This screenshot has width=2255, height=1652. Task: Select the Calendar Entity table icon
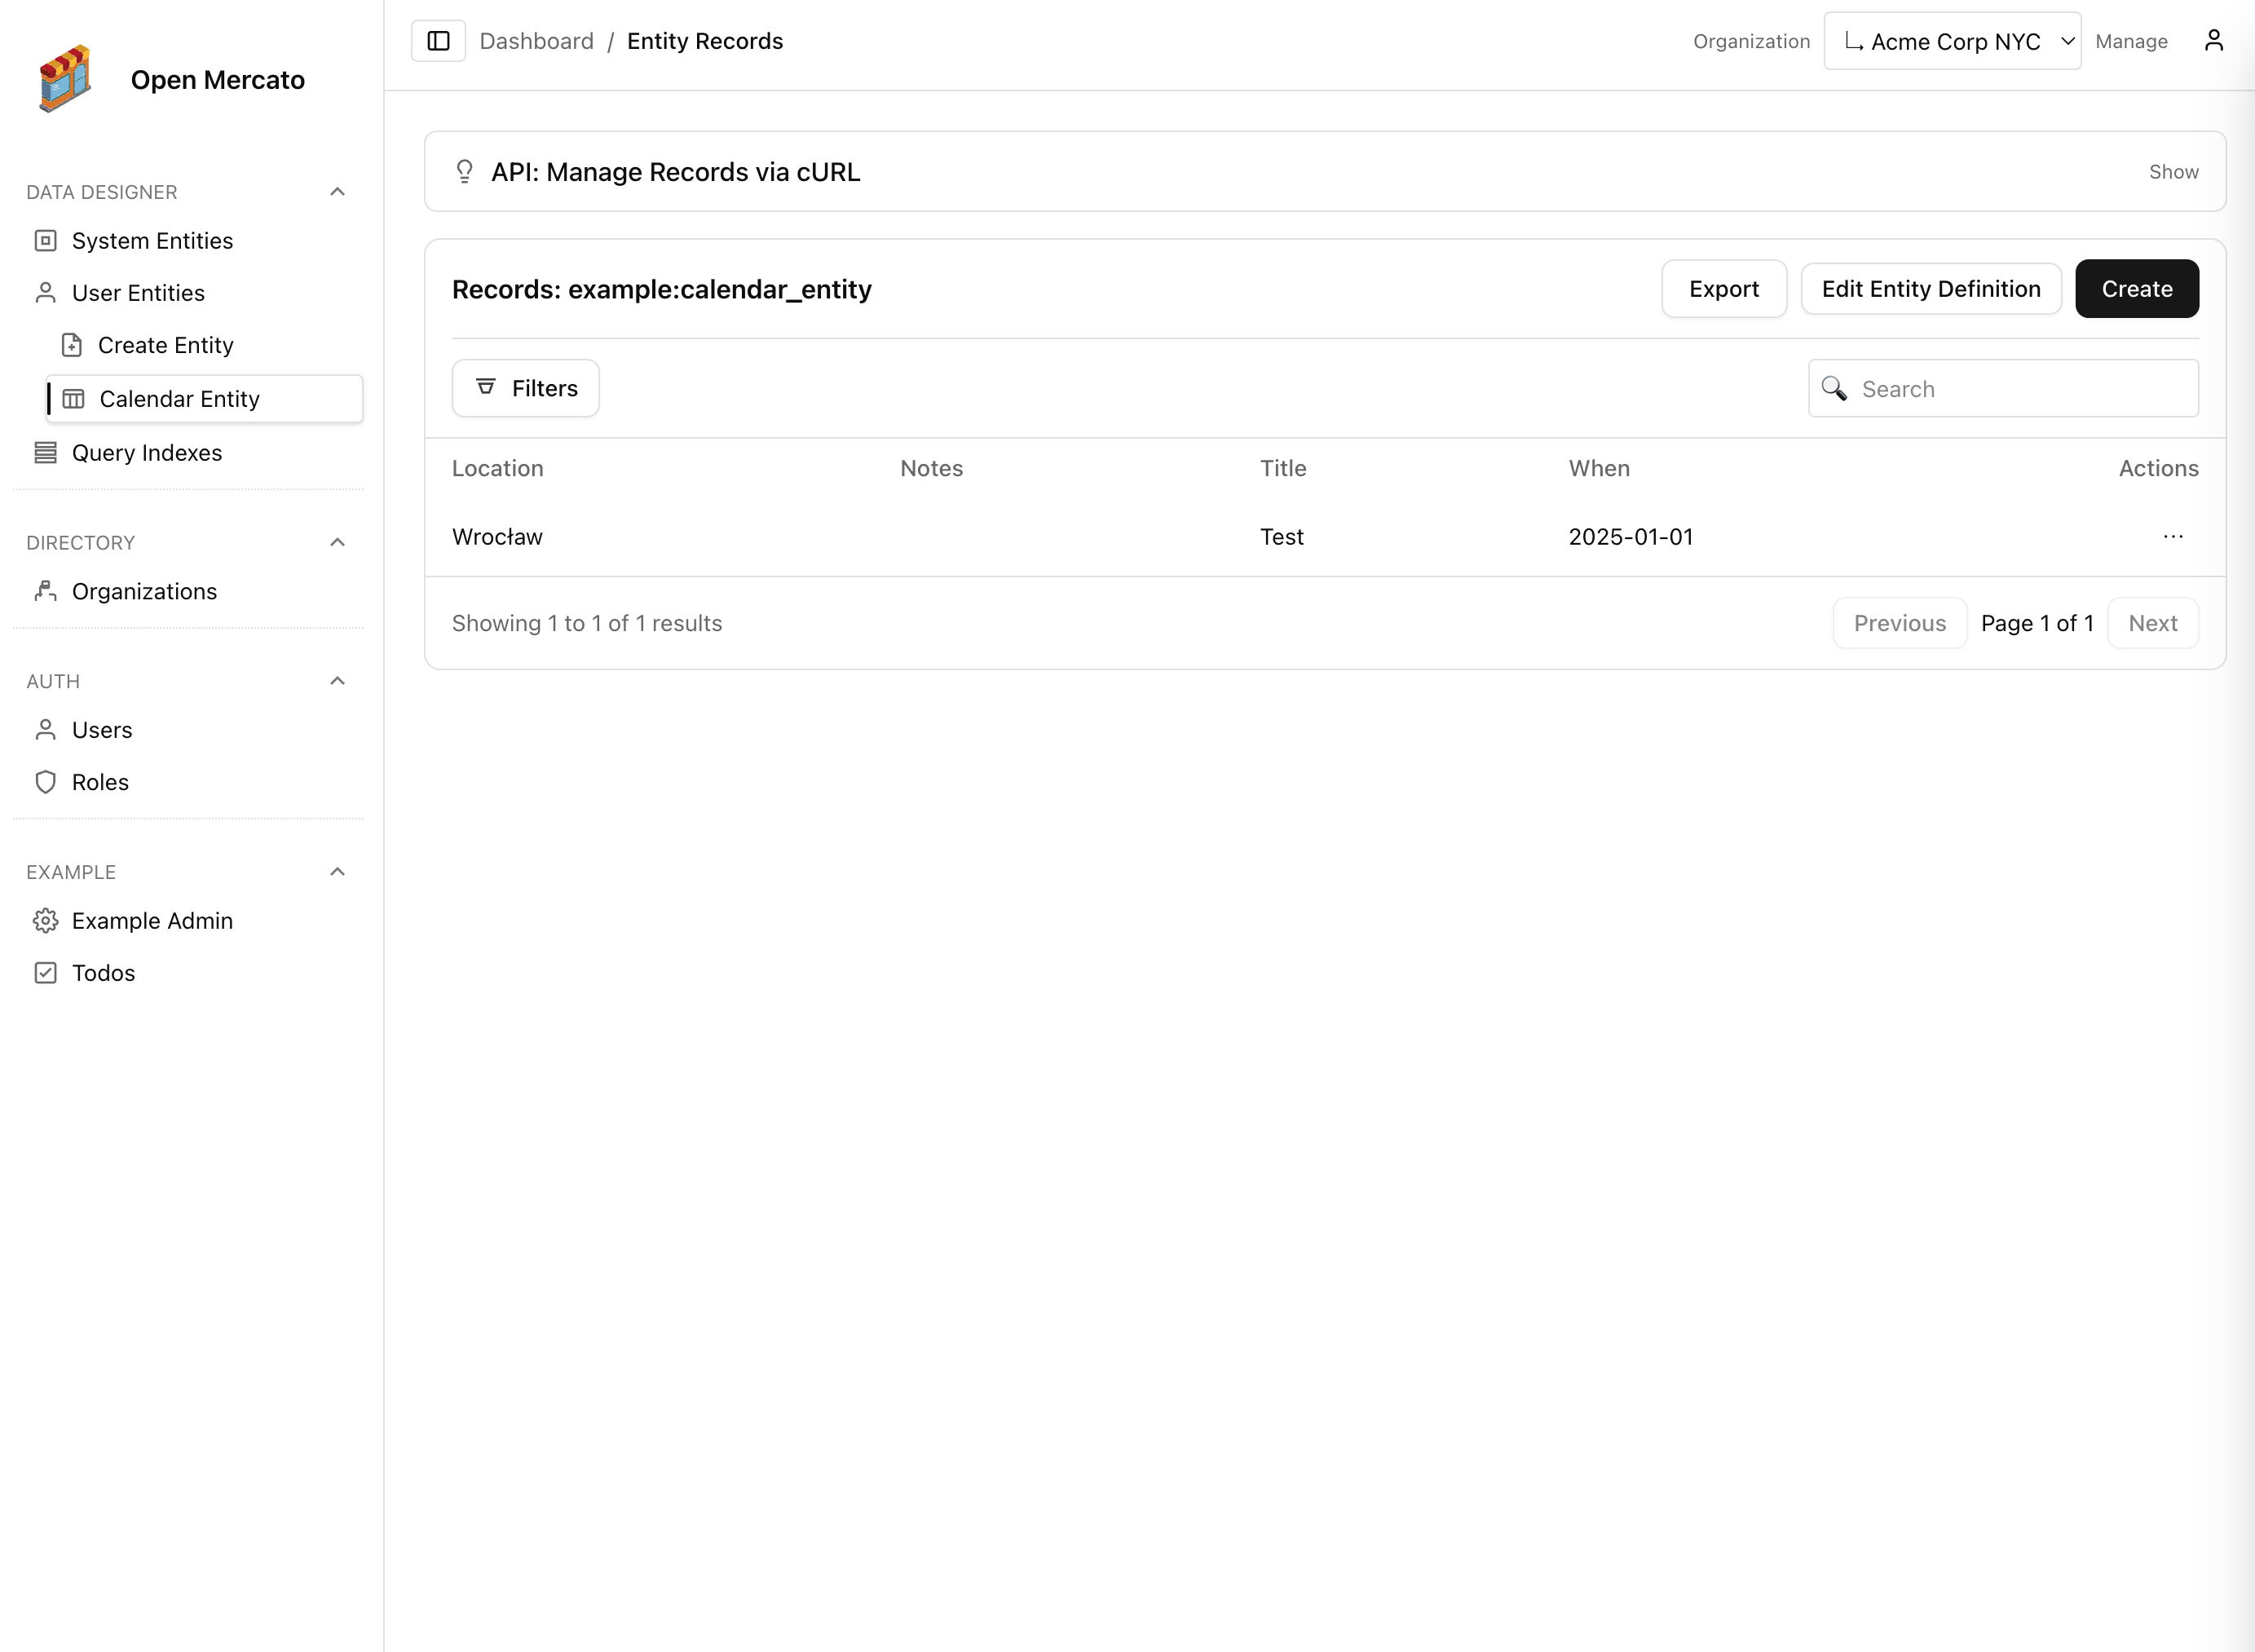click(x=73, y=398)
